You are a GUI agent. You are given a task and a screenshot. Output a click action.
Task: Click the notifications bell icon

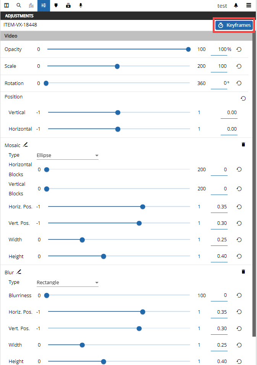[236, 6]
